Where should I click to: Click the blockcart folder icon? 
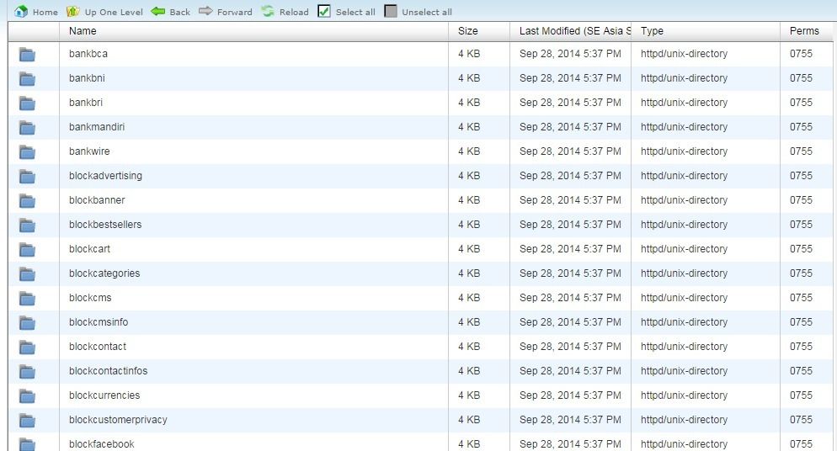pos(27,250)
